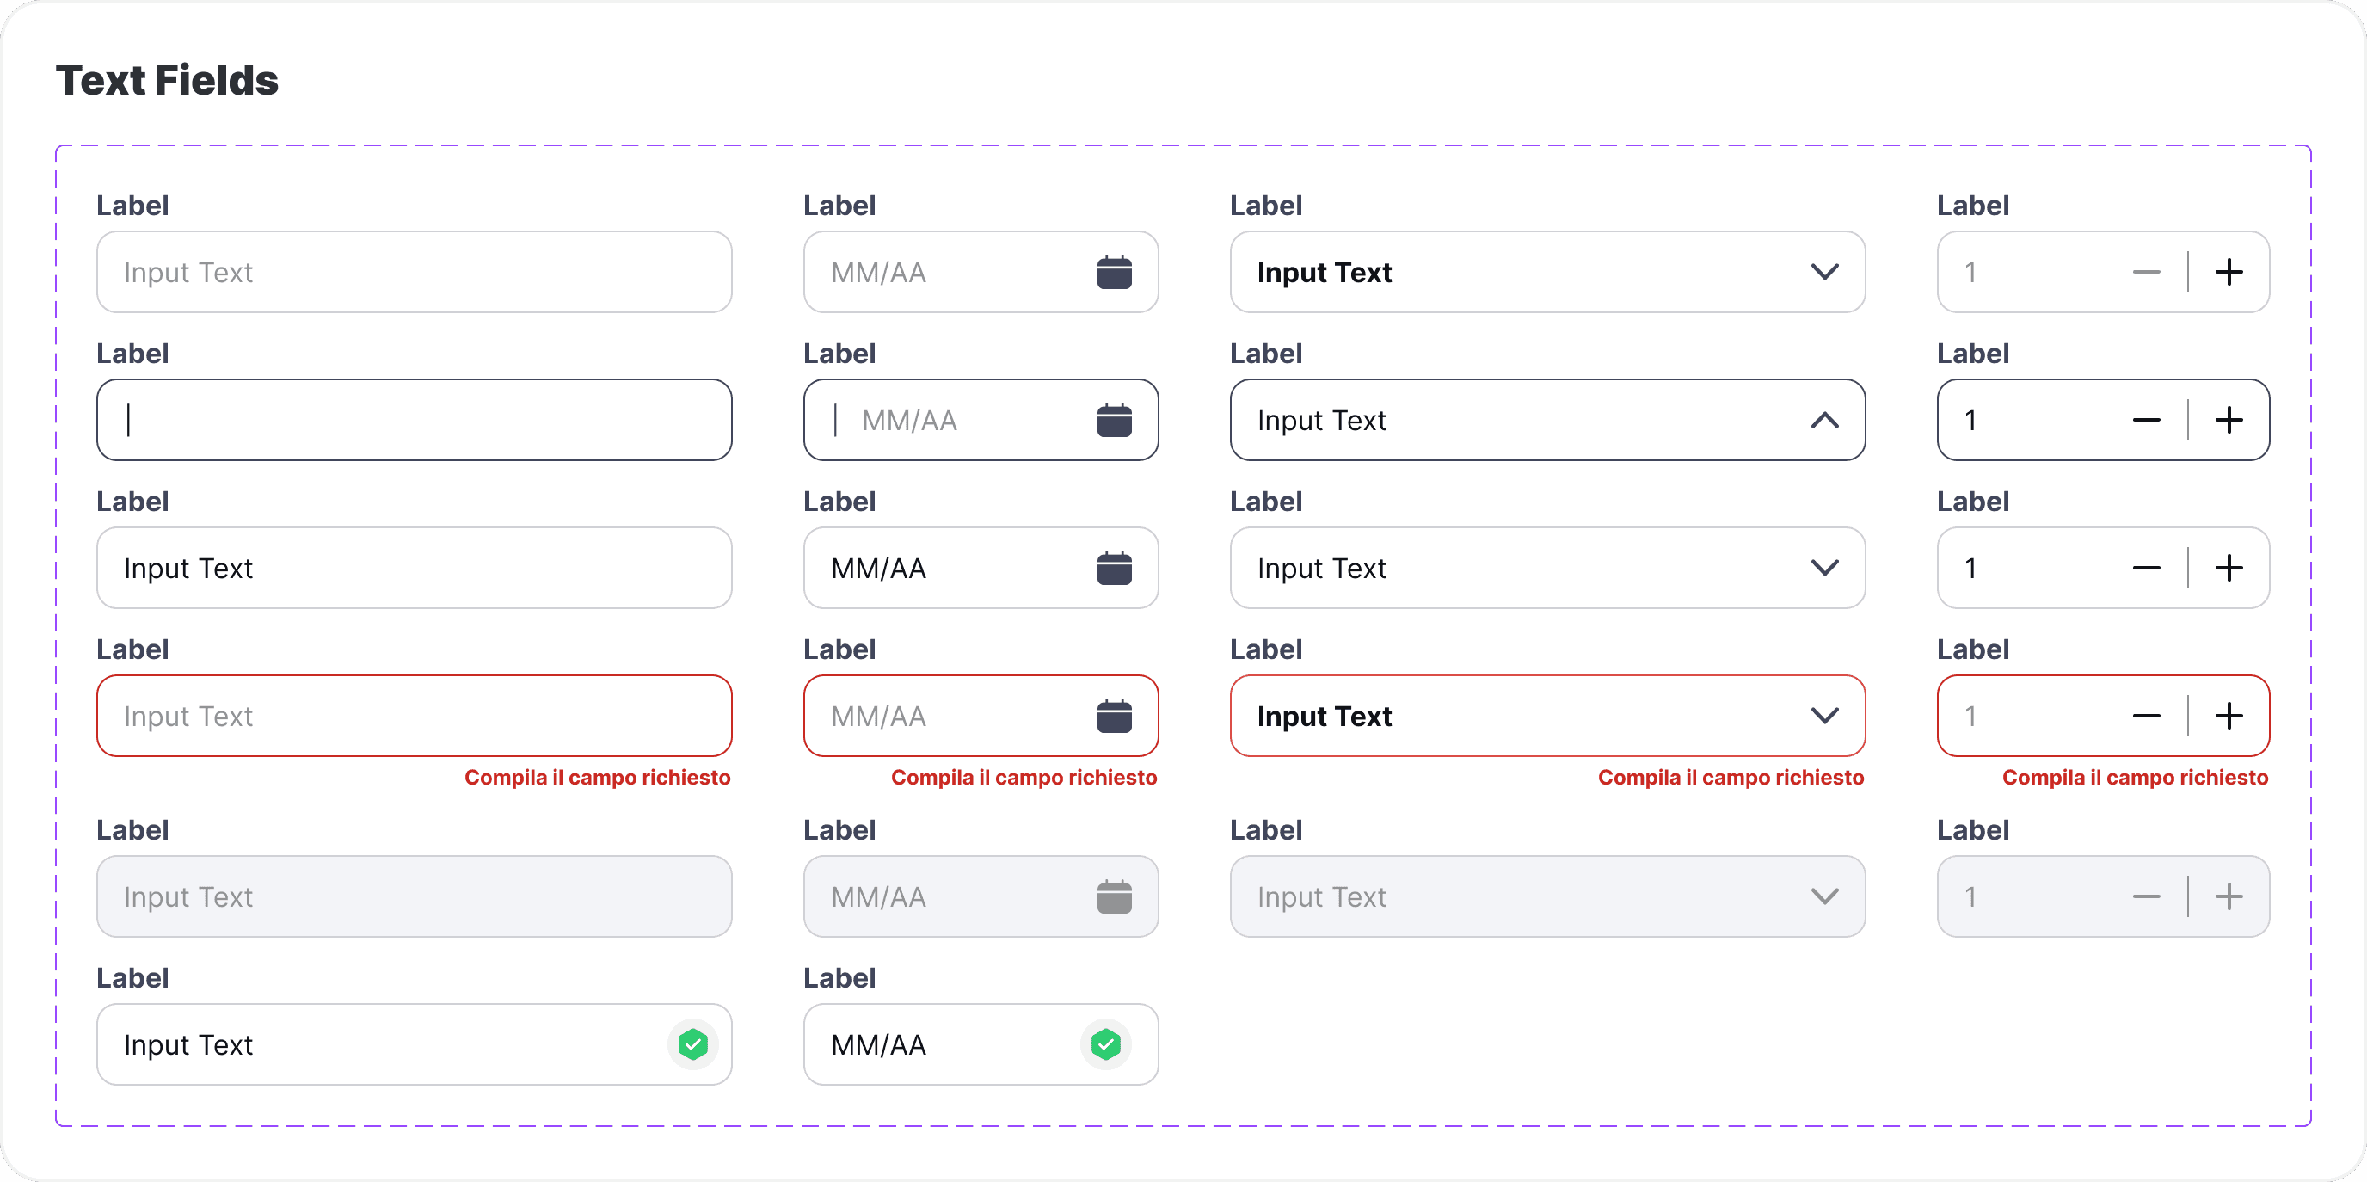This screenshot has height=1182, width=2367.
Task: Click green checkmark in validated Input Text field
Action: 693,1044
